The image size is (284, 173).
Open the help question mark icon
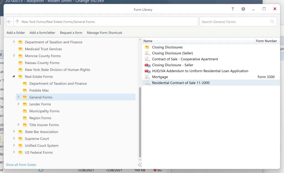[x=233, y=9]
